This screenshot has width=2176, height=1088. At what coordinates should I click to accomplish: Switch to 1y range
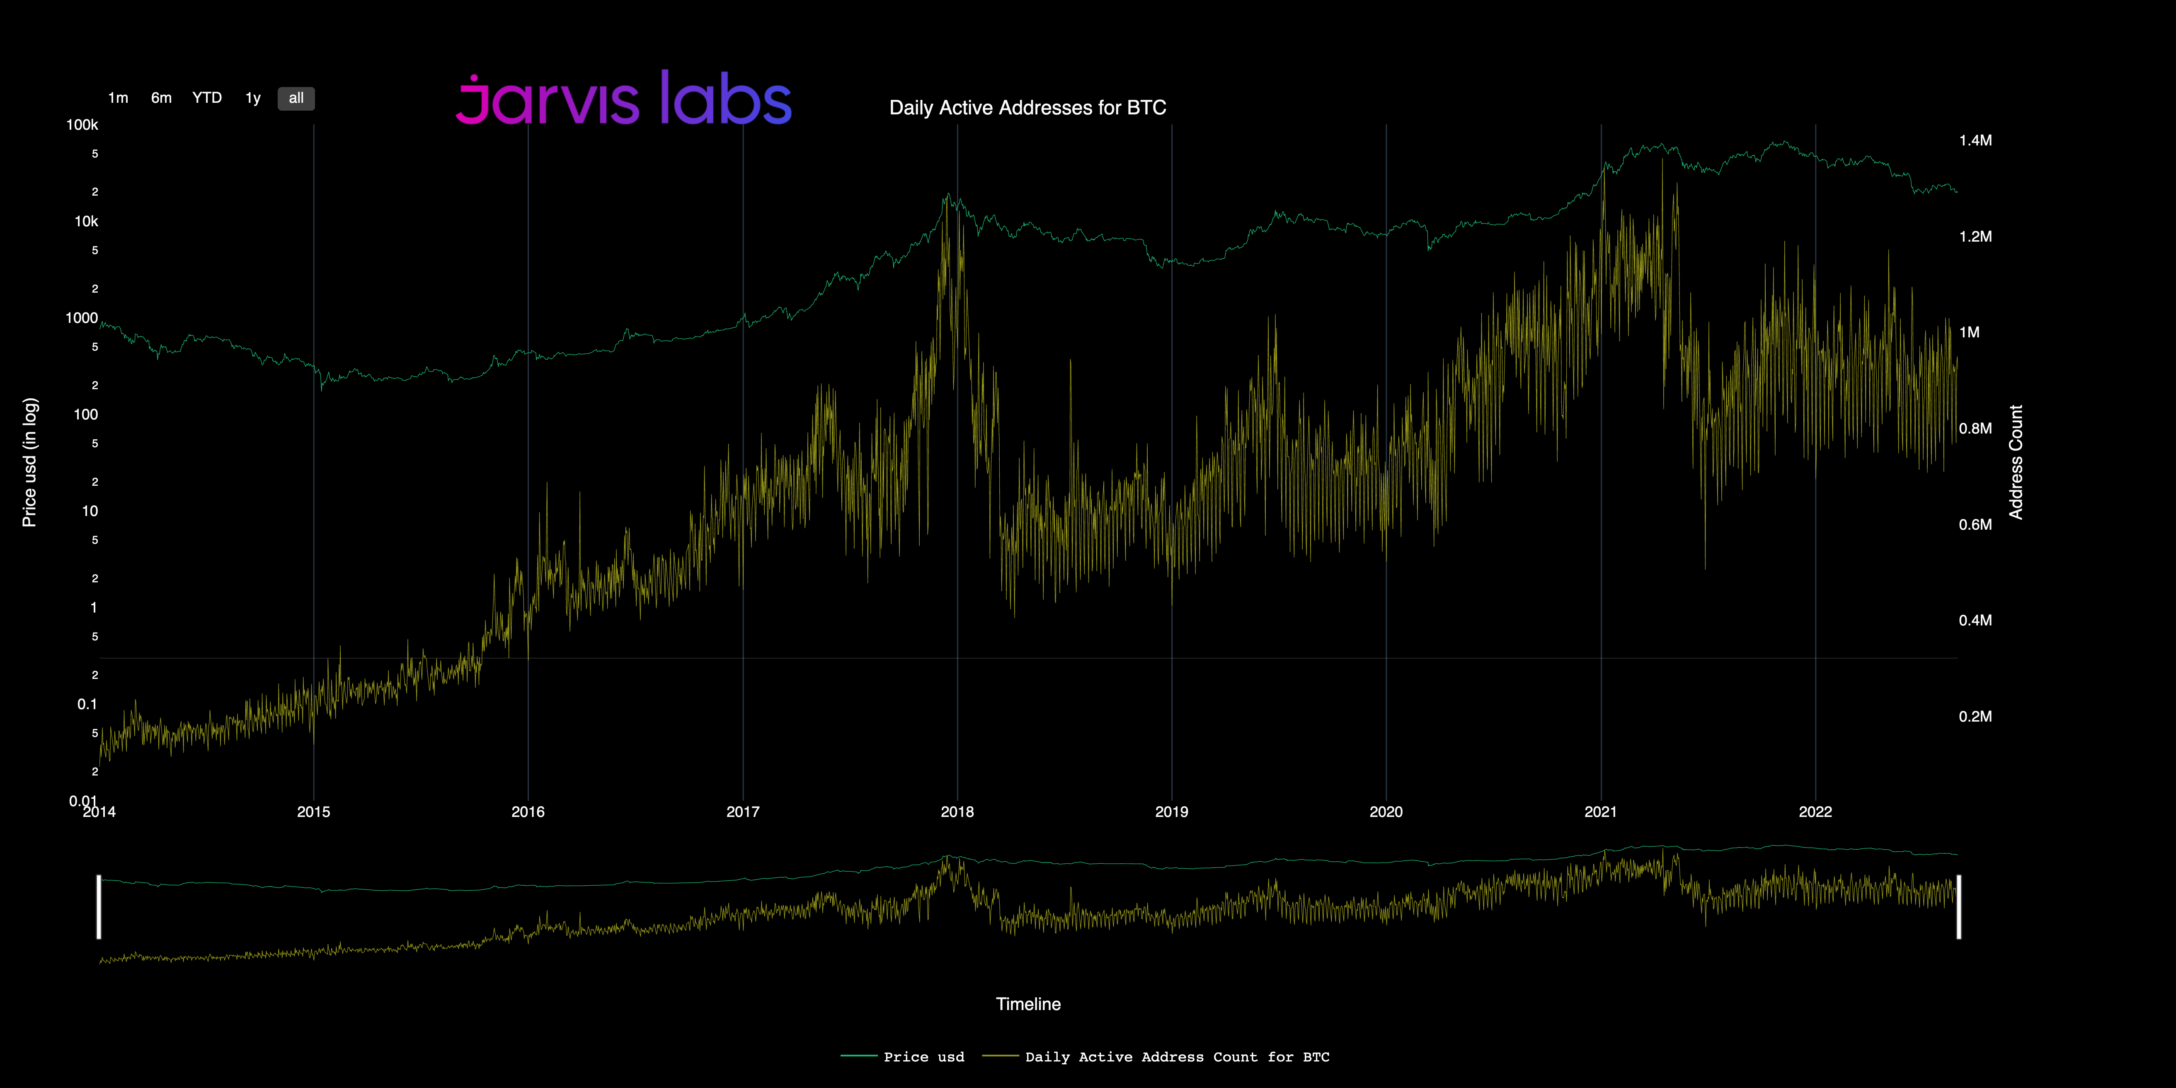coord(252,98)
